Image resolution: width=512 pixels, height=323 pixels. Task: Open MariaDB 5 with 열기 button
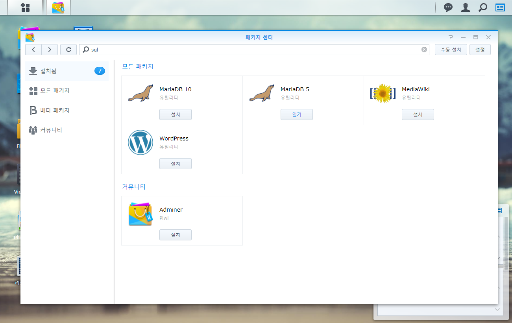pyautogui.click(x=297, y=114)
